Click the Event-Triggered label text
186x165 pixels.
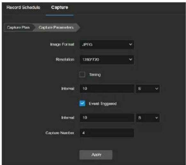click(x=103, y=103)
